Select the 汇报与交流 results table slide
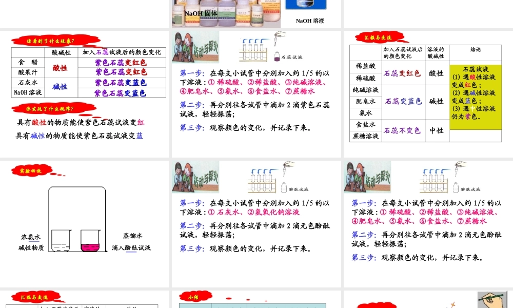Screen dimensions: 513x308 click(428, 94)
